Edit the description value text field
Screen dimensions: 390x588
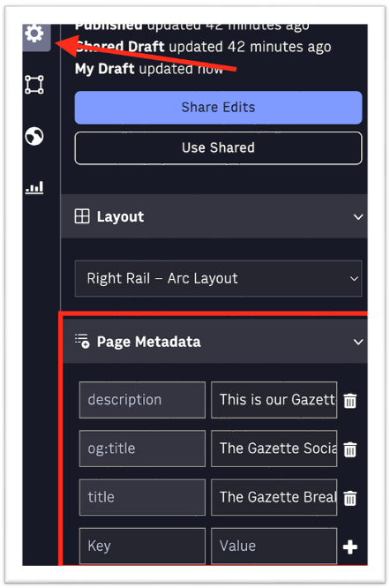(274, 400)
